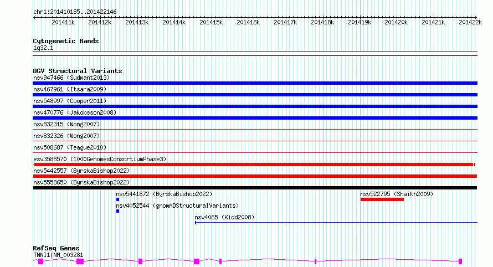Select the nsv522795 (Shaikh2009) label

pos(397,194)
